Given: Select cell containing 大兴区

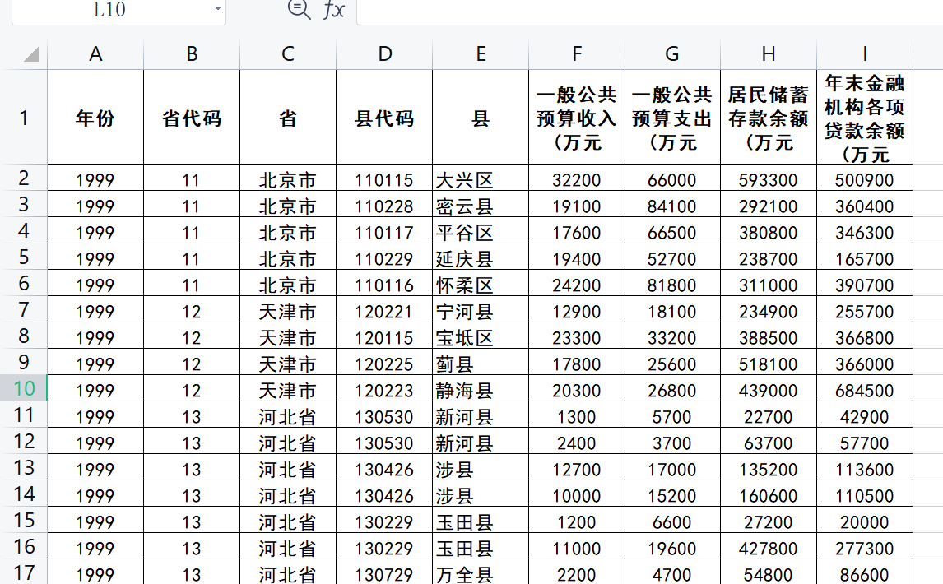Looking at the screenshot, I should (x=481, y=180).
